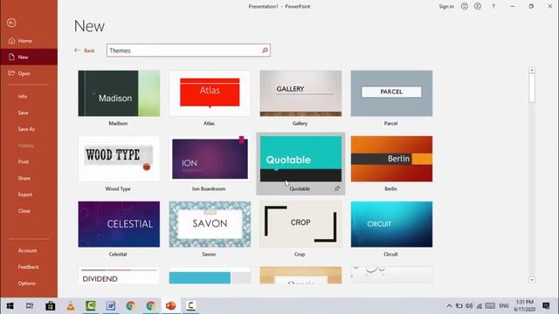Select the Atlas theme thumbnail

[210, 93]
